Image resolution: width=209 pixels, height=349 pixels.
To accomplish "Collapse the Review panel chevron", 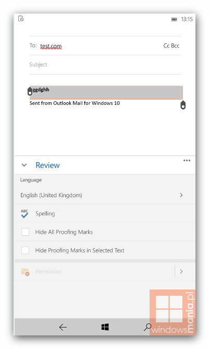I will click(24, 165).
